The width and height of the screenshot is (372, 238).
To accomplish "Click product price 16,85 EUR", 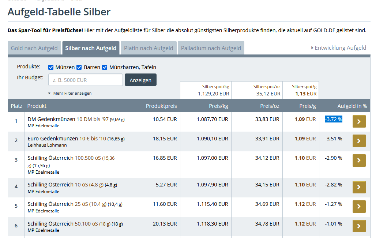I will tap(165, 158).
